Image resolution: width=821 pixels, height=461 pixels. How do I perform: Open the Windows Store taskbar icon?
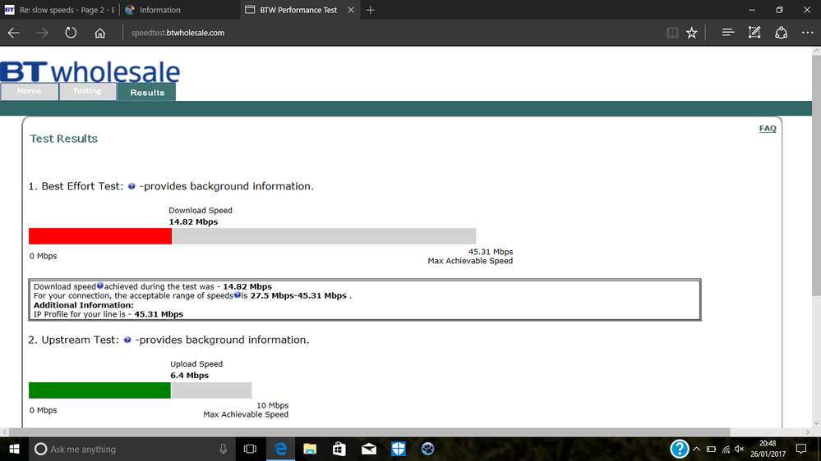tap(339, 449)
